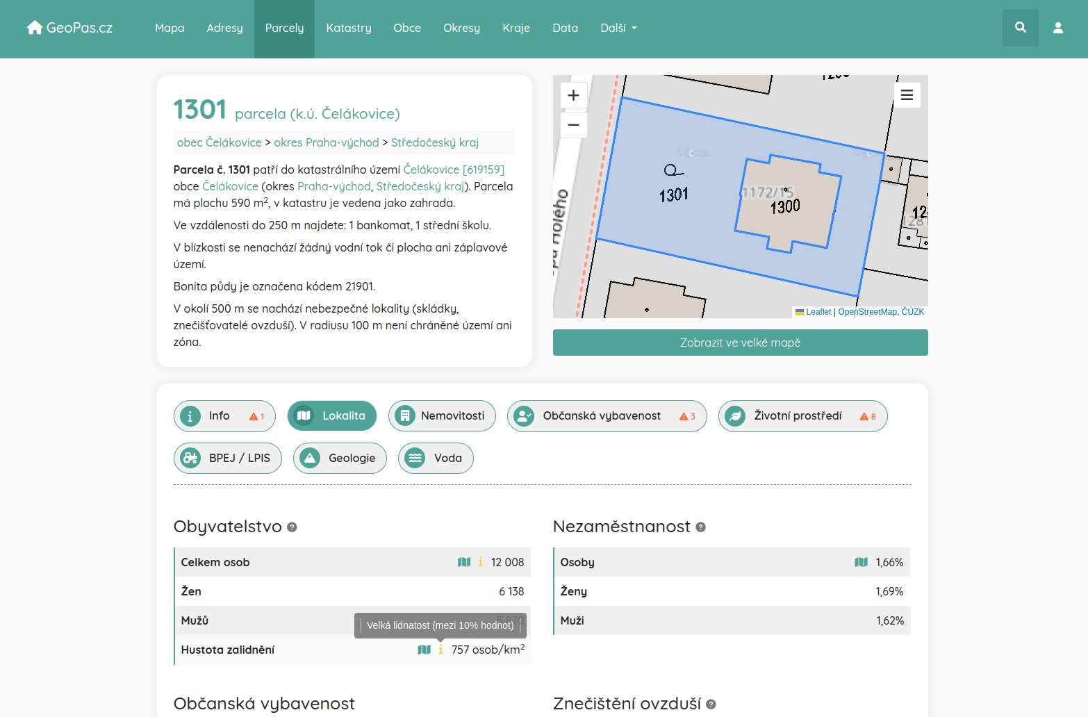
Task: Expand the Další dropdown menu
Action: (618, 28)
